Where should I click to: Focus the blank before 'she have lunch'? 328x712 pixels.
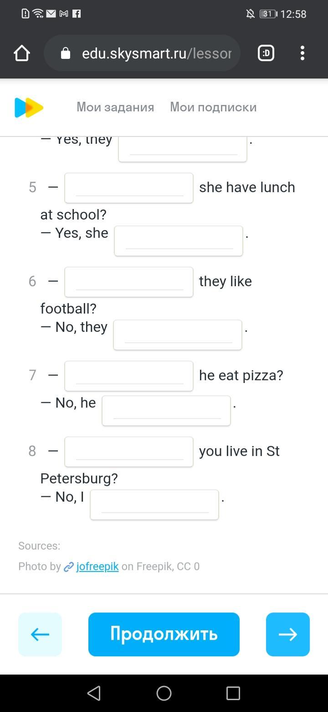(129, 188)
